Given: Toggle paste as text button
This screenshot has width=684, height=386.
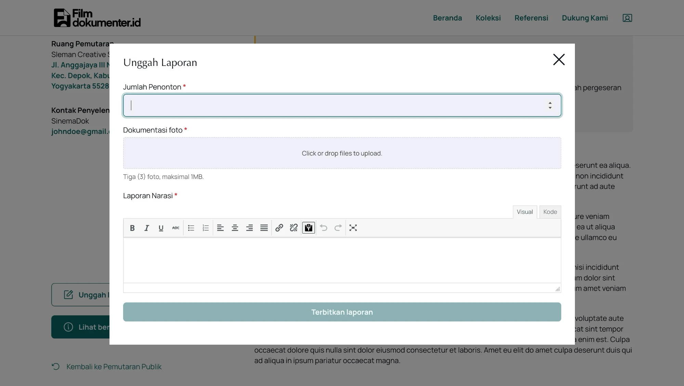Looking at the screenshot, I should pyautogui.click(x=308, y=228).
